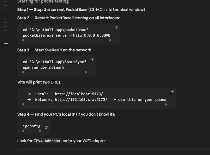The image size is (210, 155).
Task: Click the Step 3 Start SvelteKit heading
Action: pyautogui.click(x=55, y=50)
